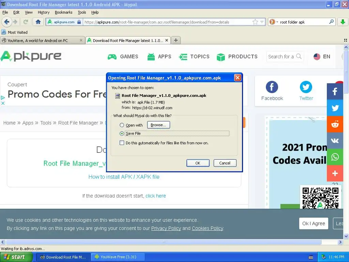349x262 pixels.
Task: Open the PRODUCTS section
Action: (237, 57)
